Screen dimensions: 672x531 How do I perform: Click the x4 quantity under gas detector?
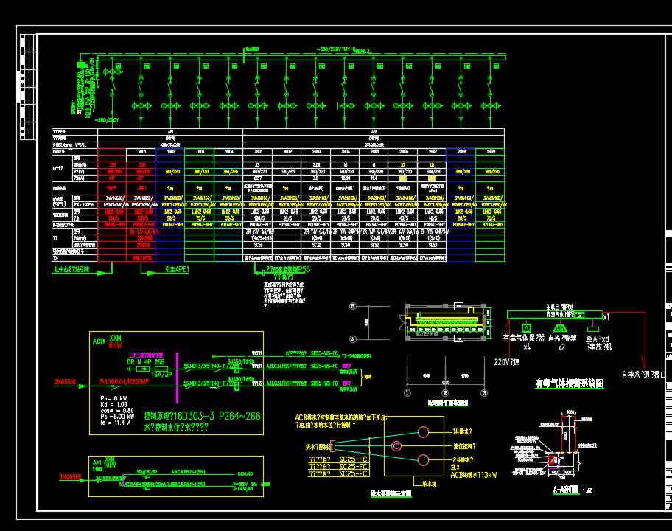527,347
